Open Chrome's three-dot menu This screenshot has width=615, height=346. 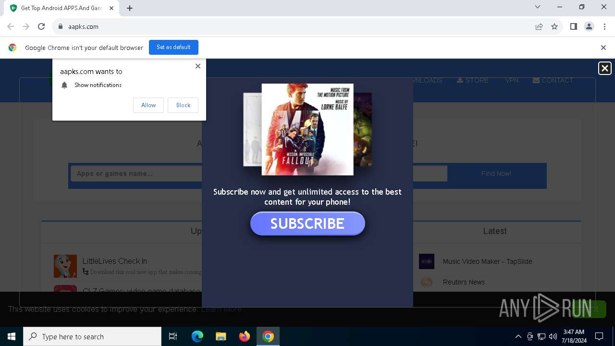click(604, 26)
